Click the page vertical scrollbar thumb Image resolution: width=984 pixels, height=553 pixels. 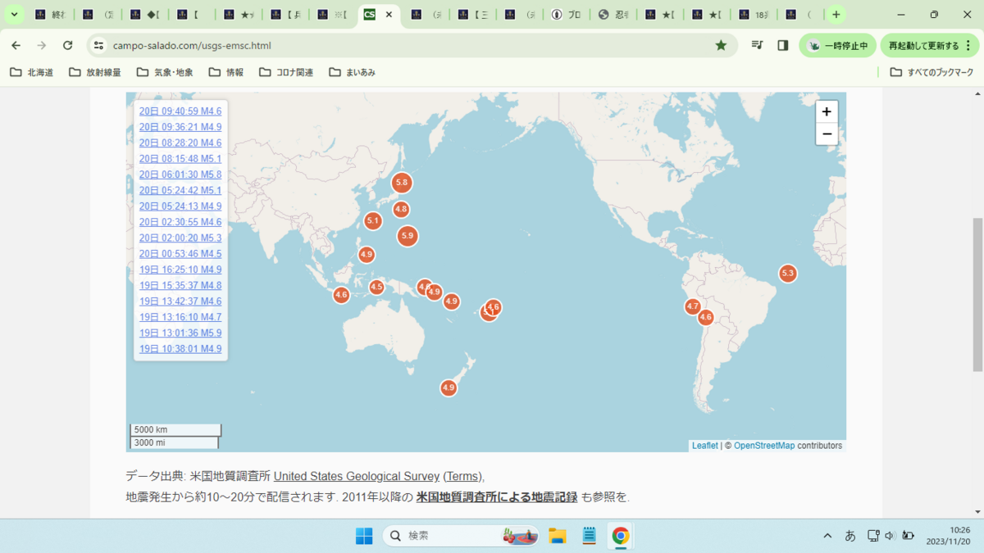pos(977,295)
